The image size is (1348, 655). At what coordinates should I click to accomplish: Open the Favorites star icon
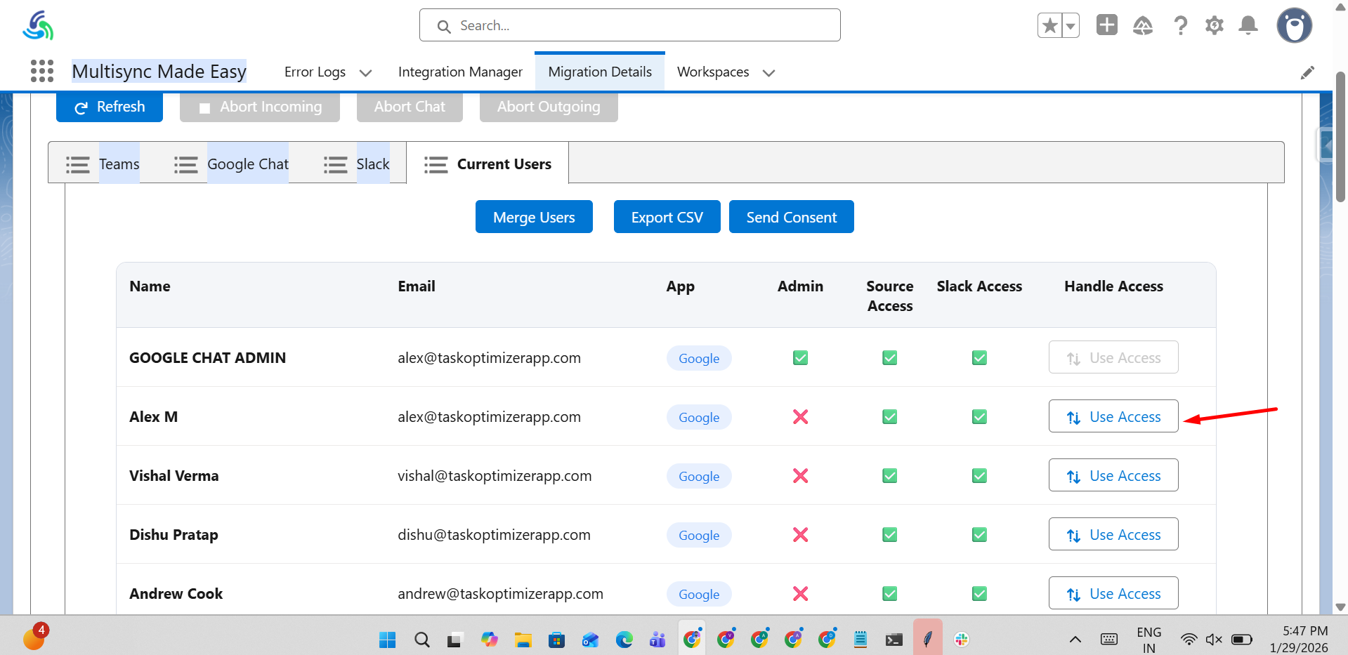point(1049,26)
